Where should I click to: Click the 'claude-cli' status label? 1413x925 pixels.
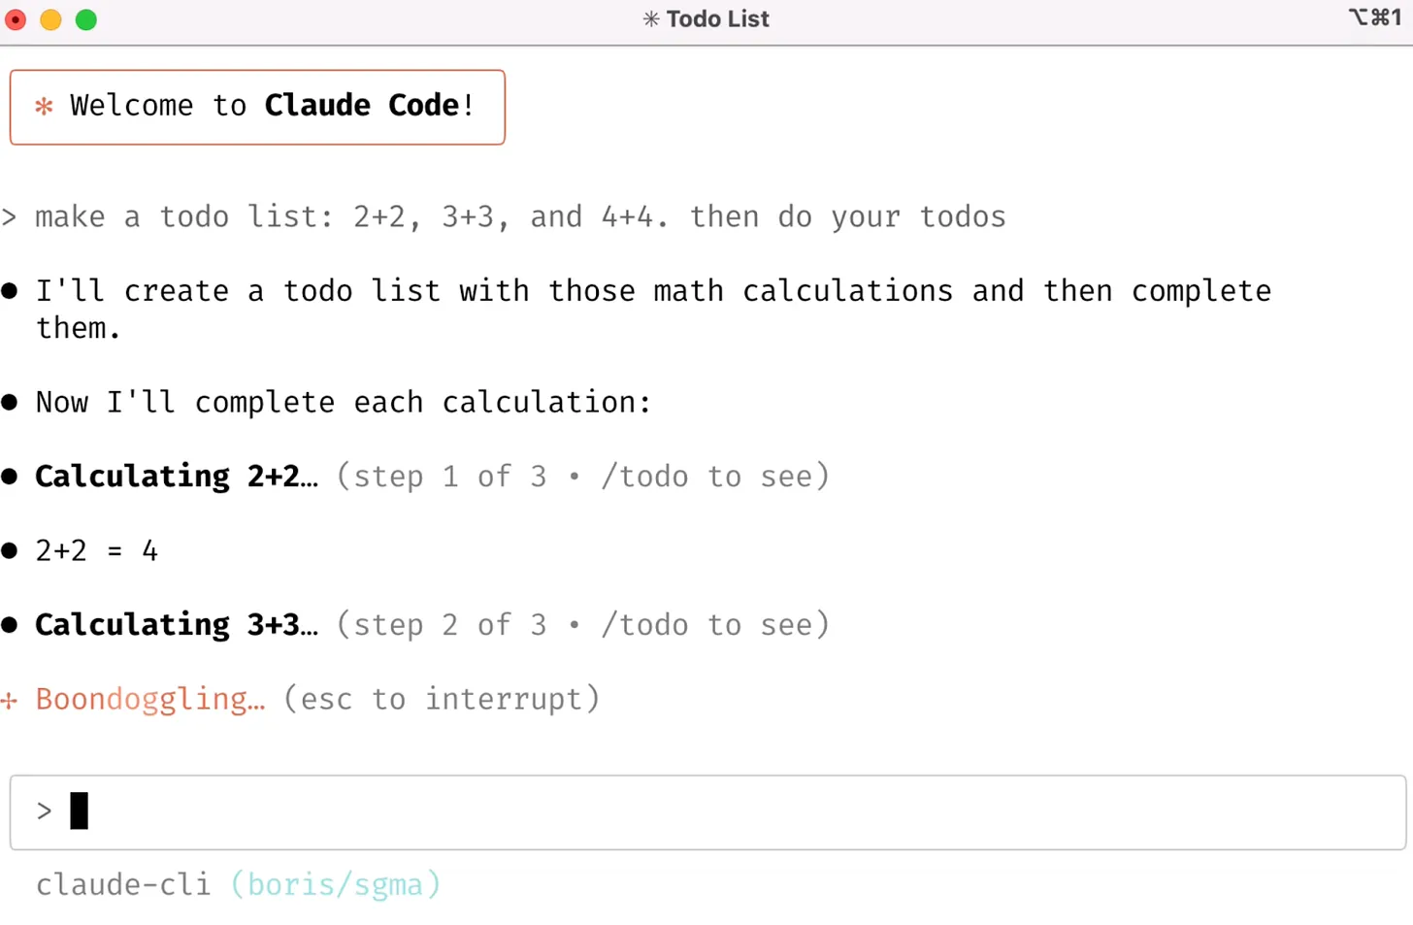123,884
